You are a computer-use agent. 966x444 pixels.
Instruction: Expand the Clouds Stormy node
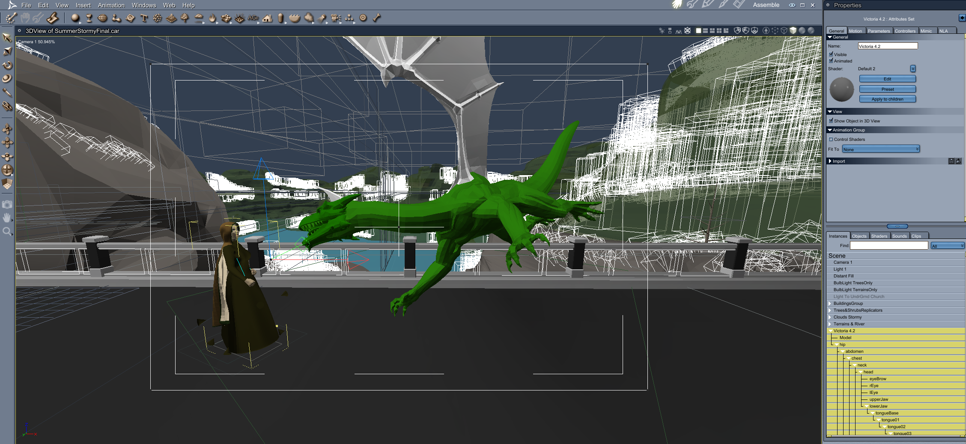830,317
